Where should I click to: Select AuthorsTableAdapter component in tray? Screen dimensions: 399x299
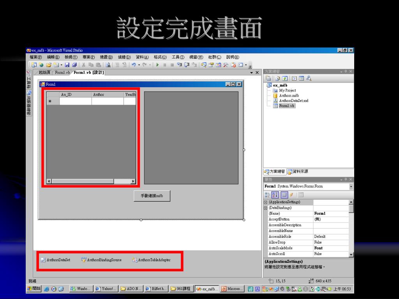tap(152, 260)
